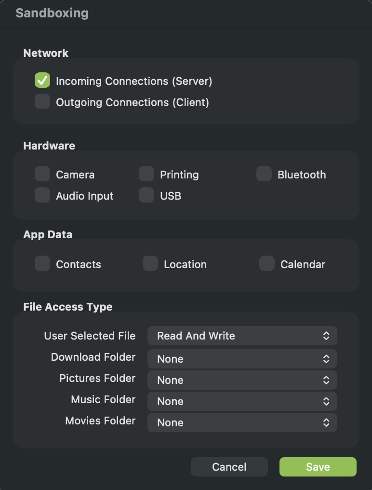The height and width of the screenshot is (490, 372).
Task: Check the Audio Input box
Action: coord(42,195)
